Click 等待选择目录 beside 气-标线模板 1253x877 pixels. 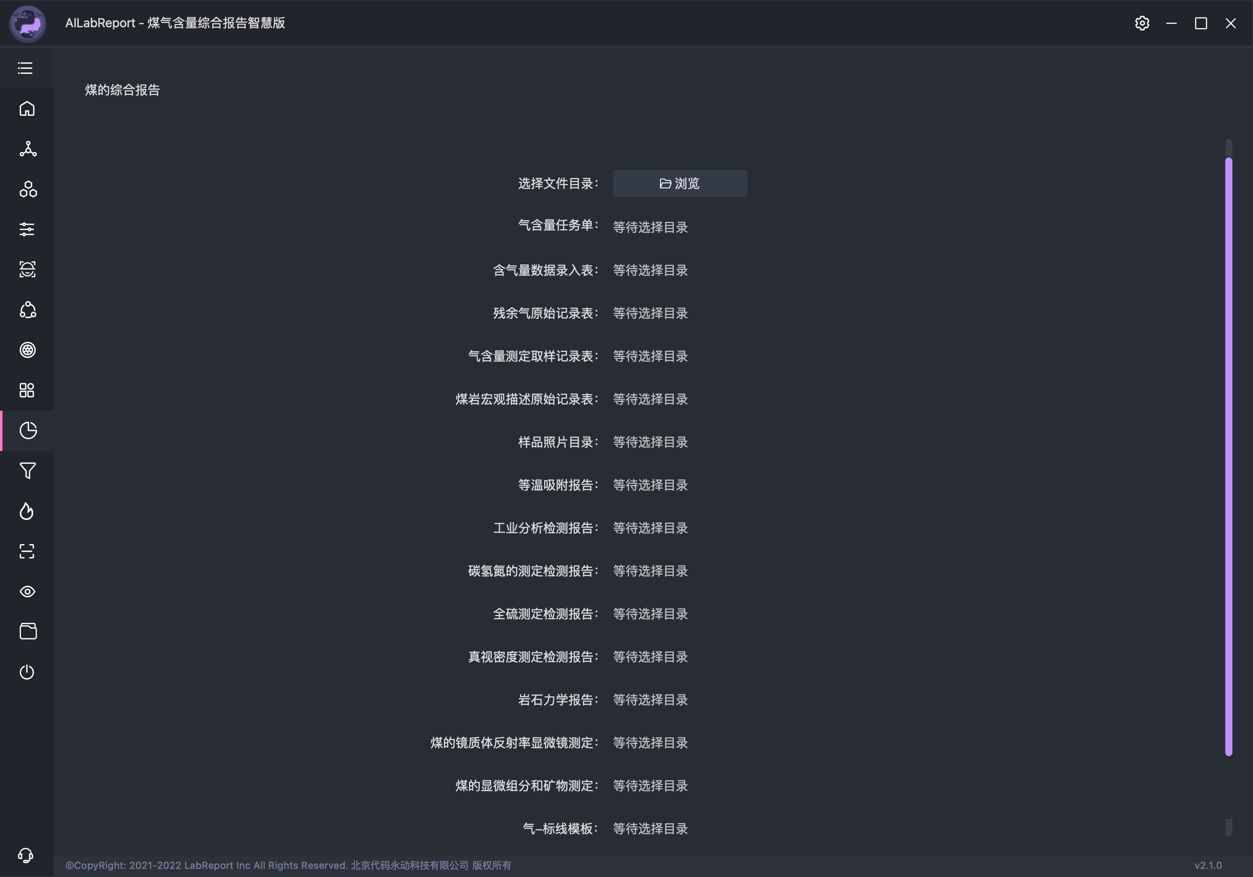tap(650, 828)
